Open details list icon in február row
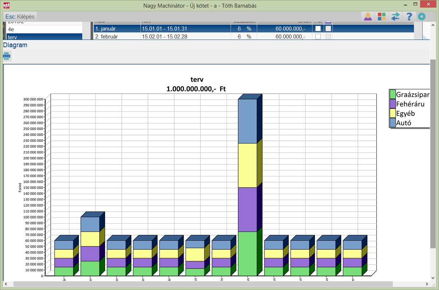439x290 pixels. point(328,37)
